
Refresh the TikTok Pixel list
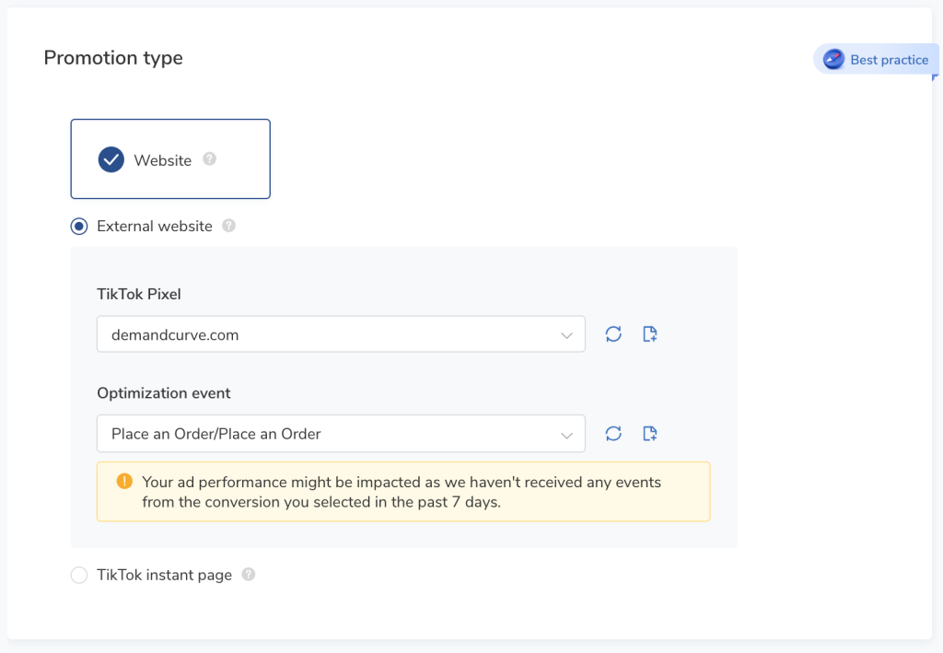point(613,334)
